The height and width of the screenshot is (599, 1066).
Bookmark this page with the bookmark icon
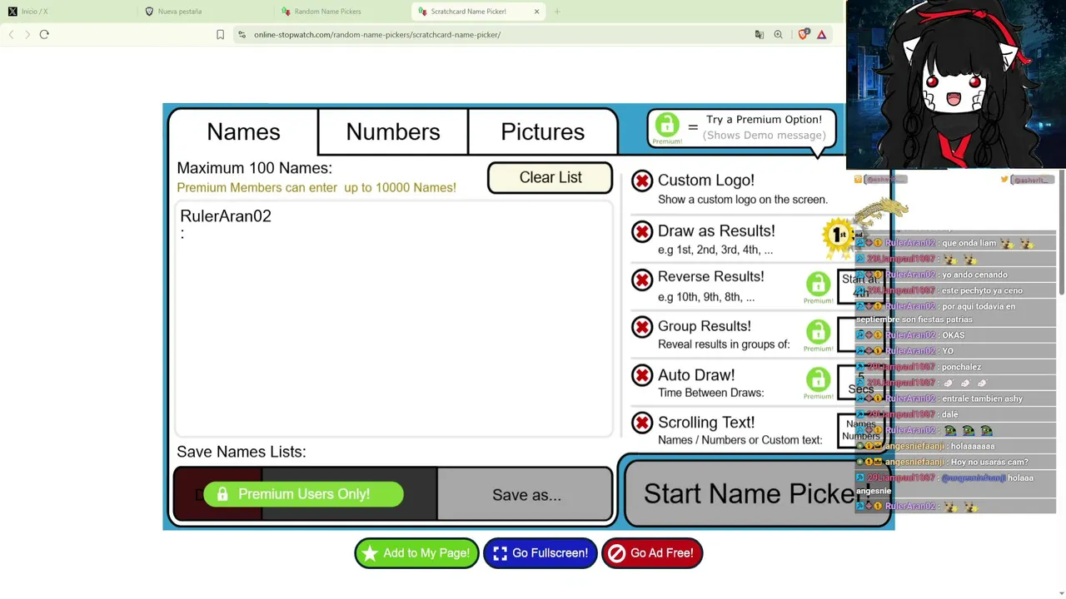(x=220, y=35)
